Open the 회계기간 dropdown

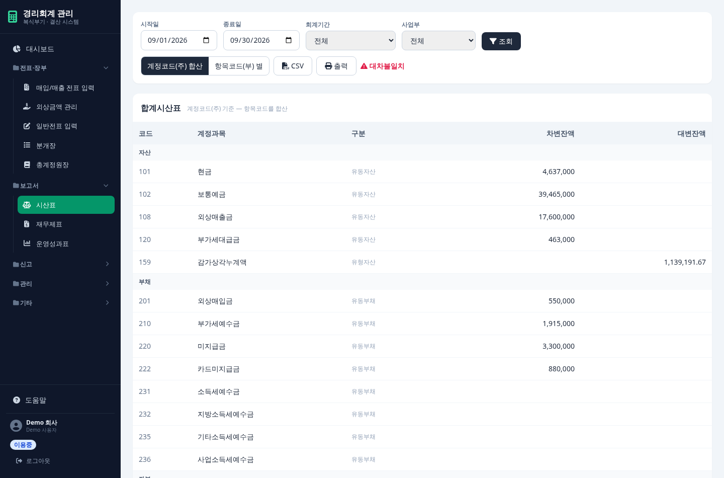click(350, 41)
